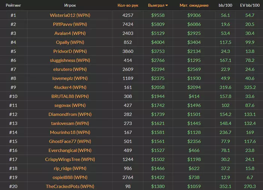Click Diamondfrom (WPN) player name

tap(70, 114)
